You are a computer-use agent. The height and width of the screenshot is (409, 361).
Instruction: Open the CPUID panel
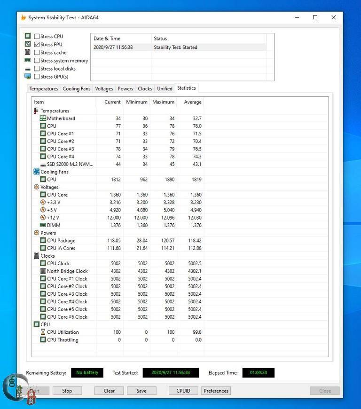pos(183,391)
